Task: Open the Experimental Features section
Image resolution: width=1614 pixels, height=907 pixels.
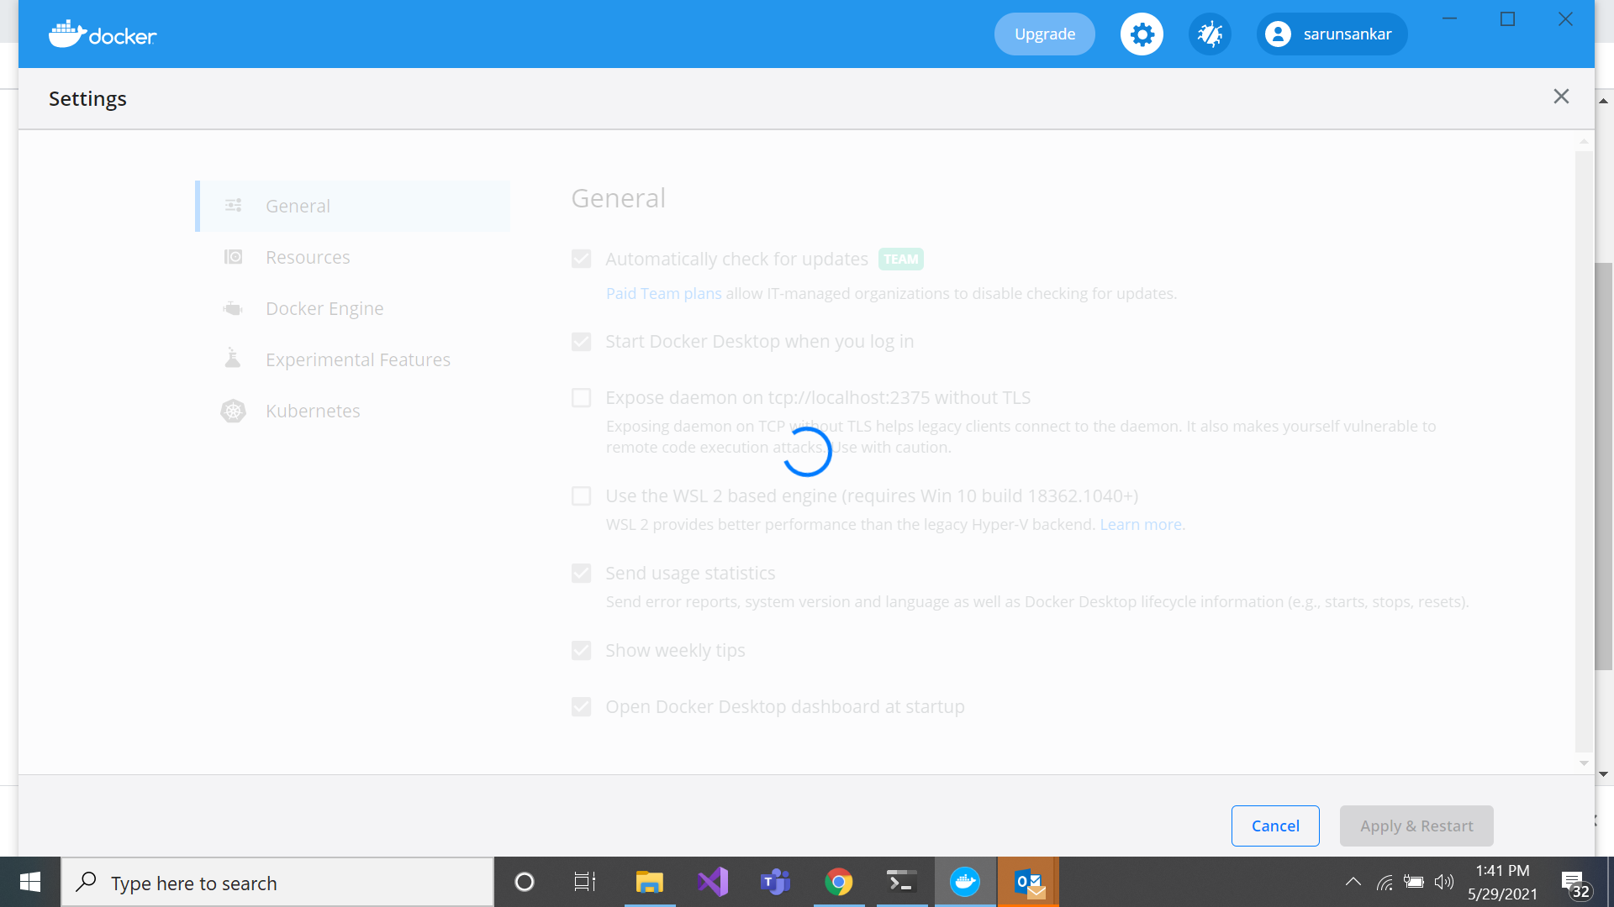Action: coord(353,359)
